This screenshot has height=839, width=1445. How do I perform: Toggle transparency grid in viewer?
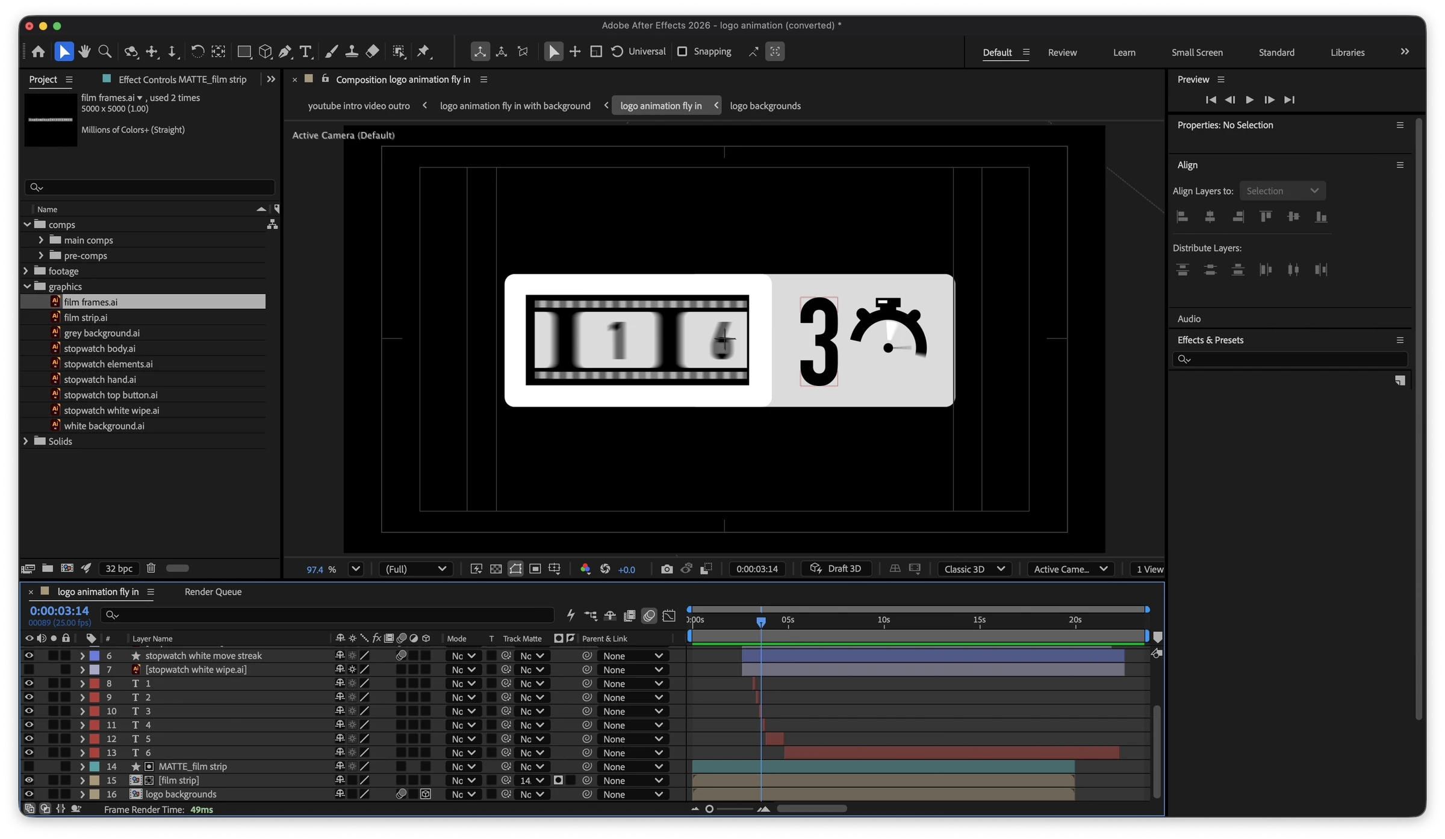coord(496,569)
